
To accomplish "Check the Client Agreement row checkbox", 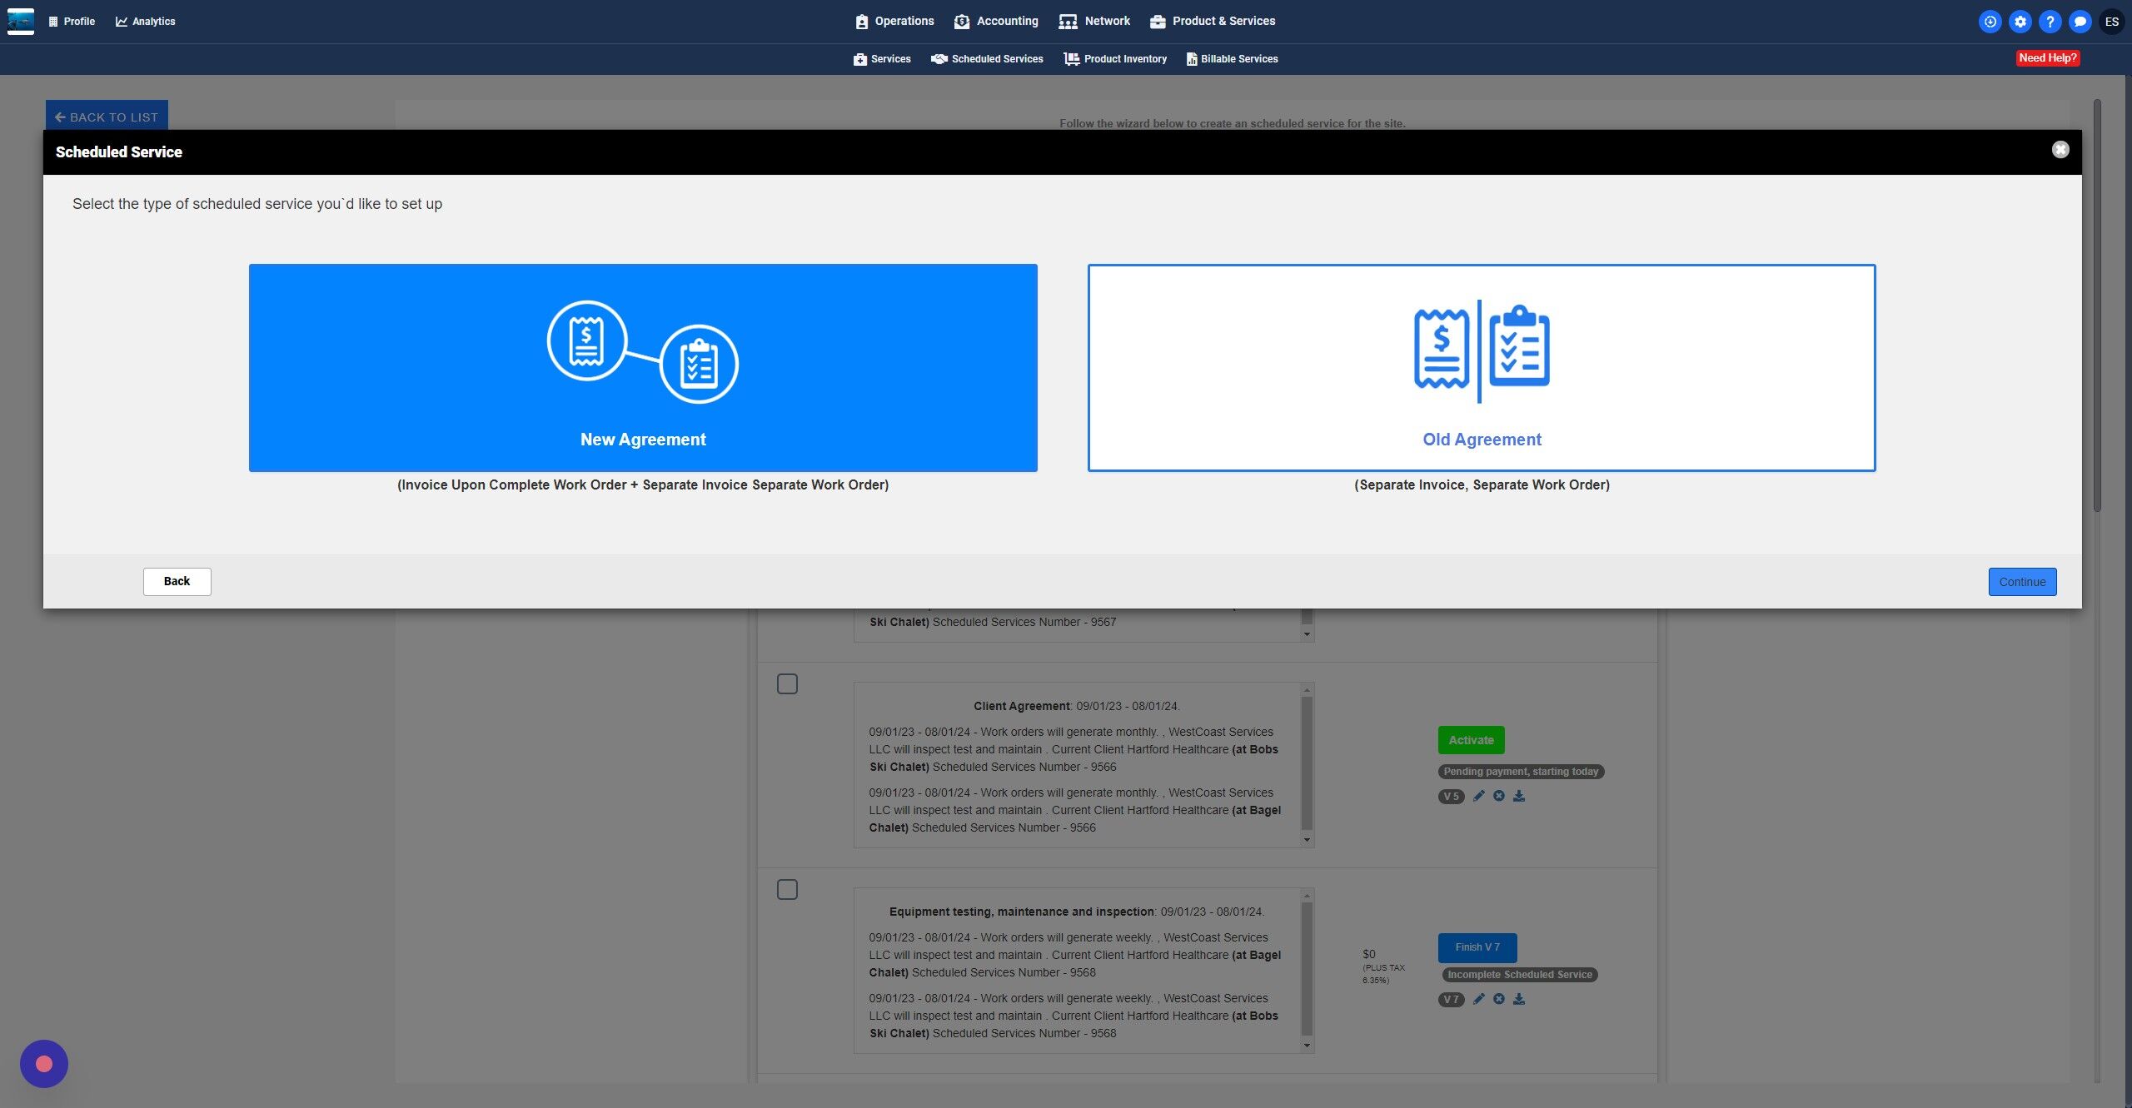I will pos(787,684).
